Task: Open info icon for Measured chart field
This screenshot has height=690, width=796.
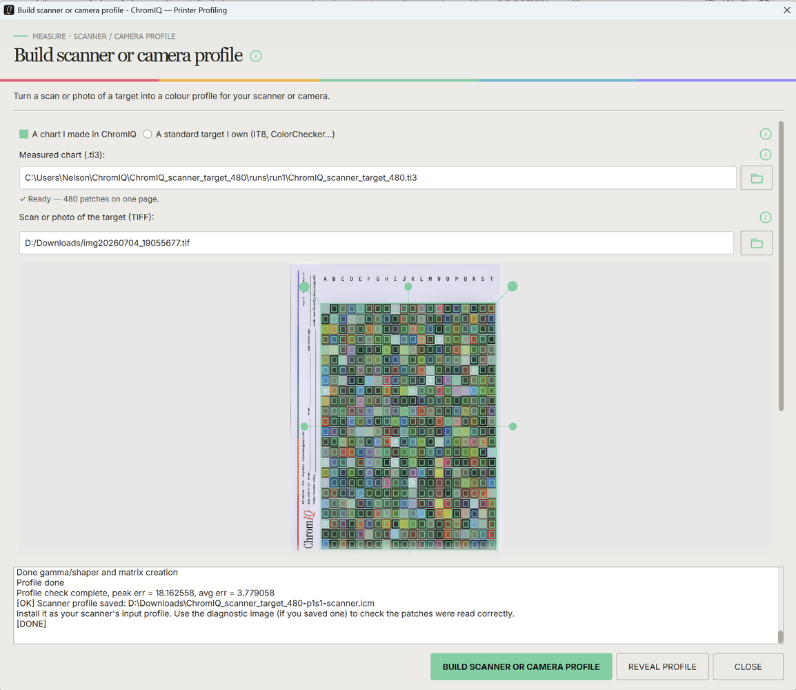Action: 765,155
